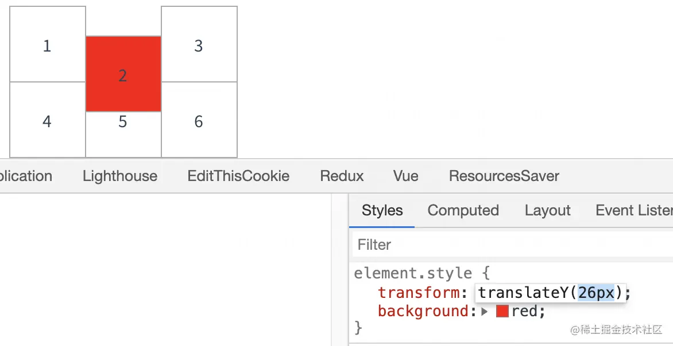Switch to the Lighthouse panel

tap(120, 176)
